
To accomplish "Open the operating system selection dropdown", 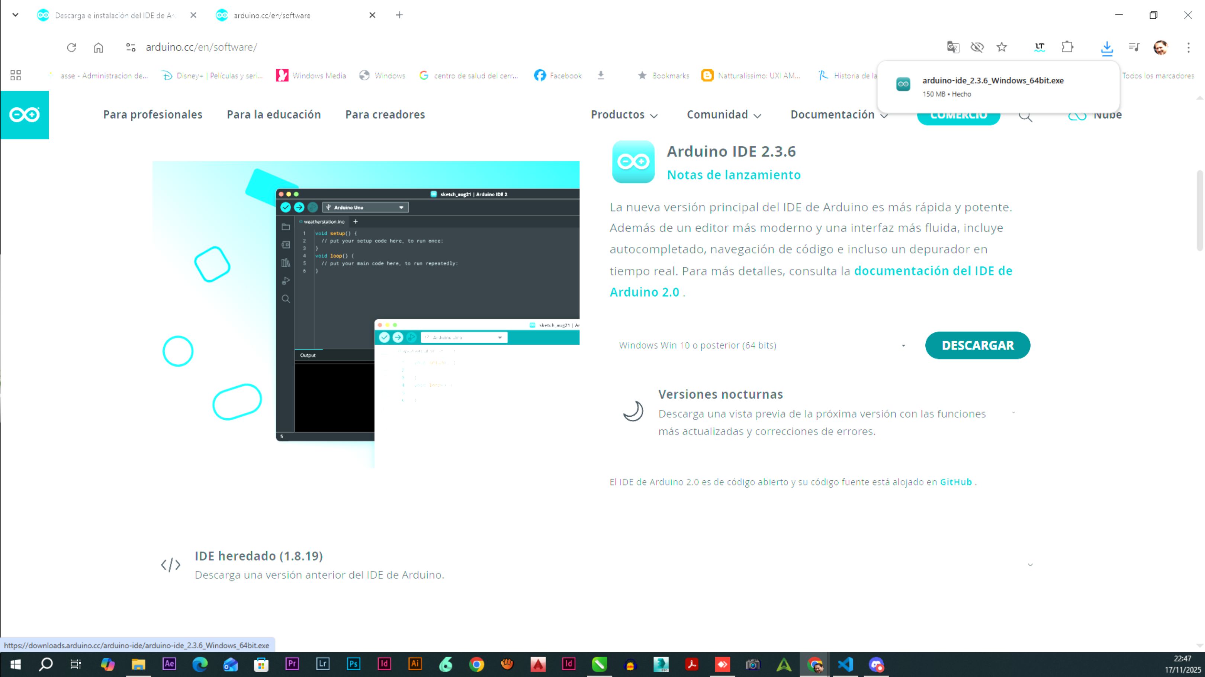I will click(762, 345).
